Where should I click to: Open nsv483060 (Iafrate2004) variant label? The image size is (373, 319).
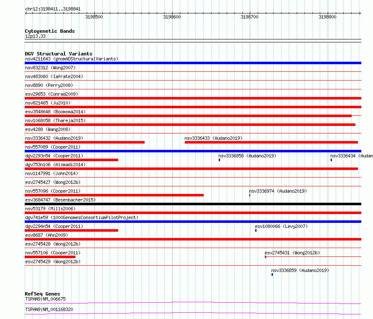click(54, 76)
